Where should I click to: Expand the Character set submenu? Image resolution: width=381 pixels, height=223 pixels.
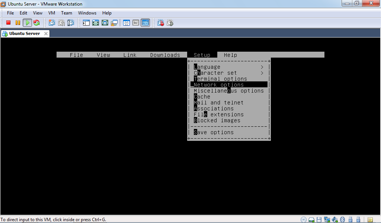(229, 73)
